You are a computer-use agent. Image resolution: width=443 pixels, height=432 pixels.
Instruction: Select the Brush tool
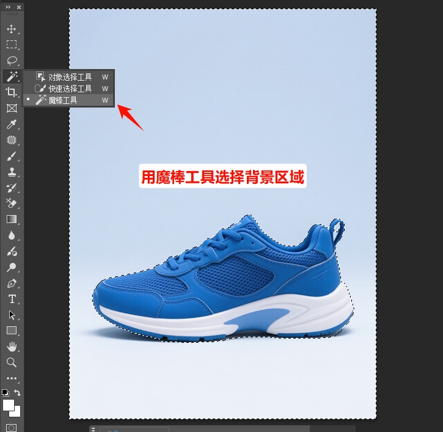[12, 156]
